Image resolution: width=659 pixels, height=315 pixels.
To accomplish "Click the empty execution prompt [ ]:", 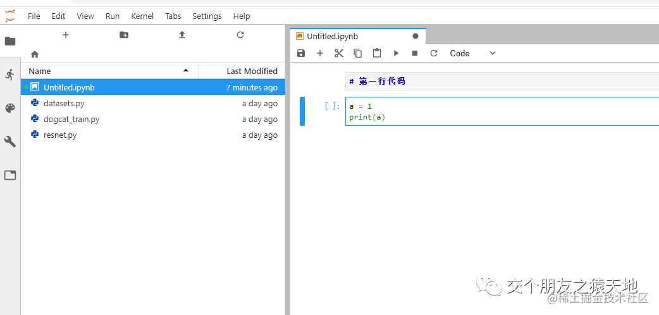I will point(333,106).
